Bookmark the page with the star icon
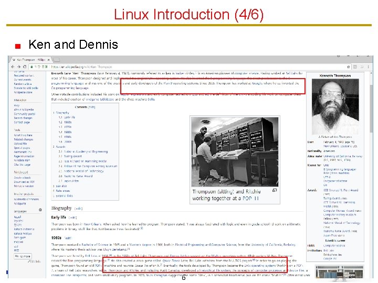 (349, 67)
